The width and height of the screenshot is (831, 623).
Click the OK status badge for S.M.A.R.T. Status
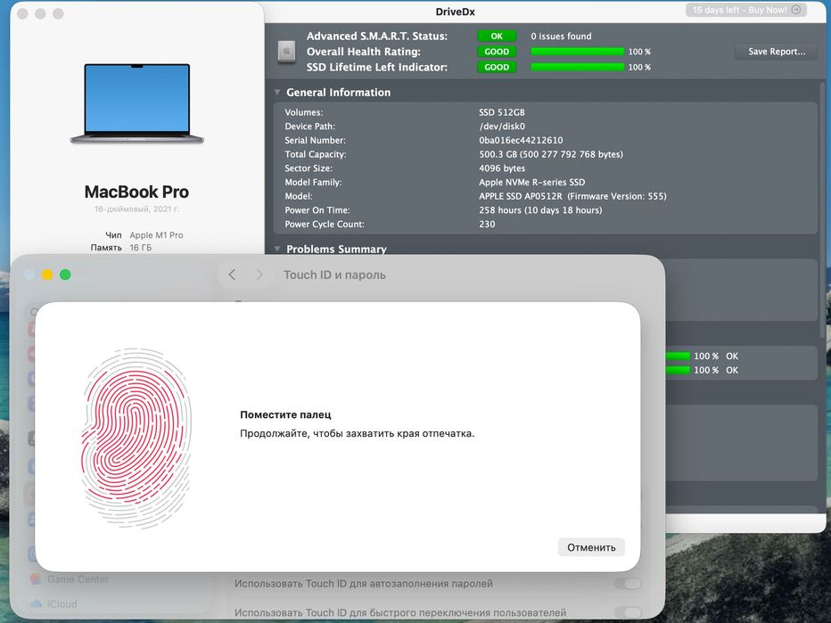(497, 36)
